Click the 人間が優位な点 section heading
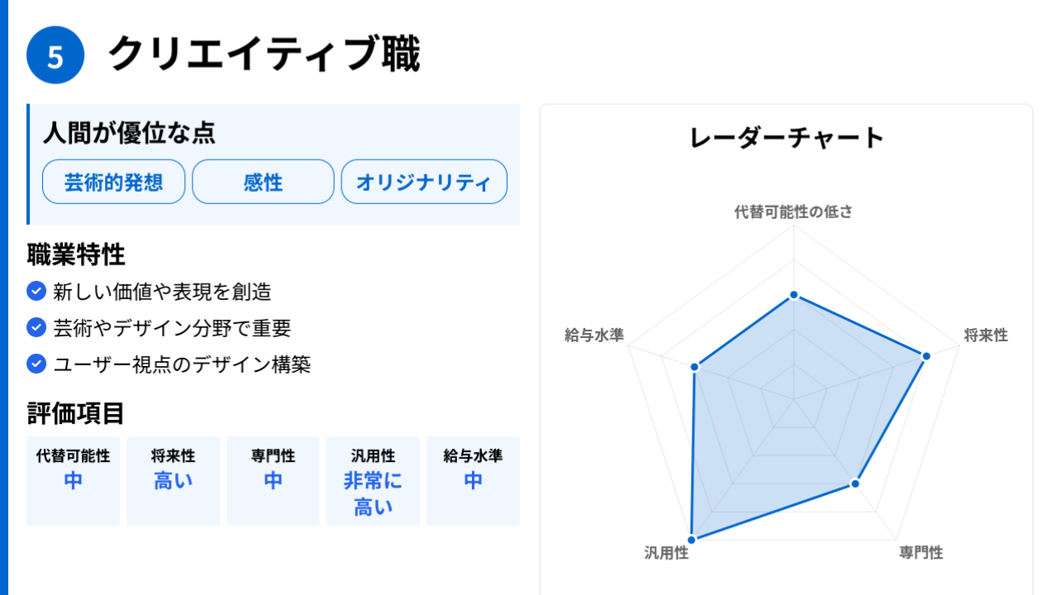 click(x=129, y=132)
